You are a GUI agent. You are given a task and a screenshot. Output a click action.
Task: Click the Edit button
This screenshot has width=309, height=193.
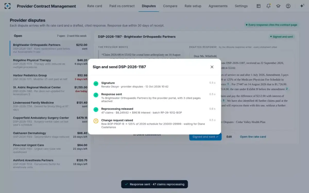pyautogui.click(x=229, y=137)
